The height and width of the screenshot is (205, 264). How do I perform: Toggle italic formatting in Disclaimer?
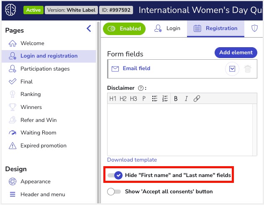[186, 99]
